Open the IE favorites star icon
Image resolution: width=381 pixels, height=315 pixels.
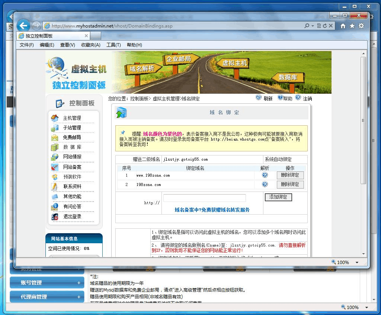tap(352, 26)
